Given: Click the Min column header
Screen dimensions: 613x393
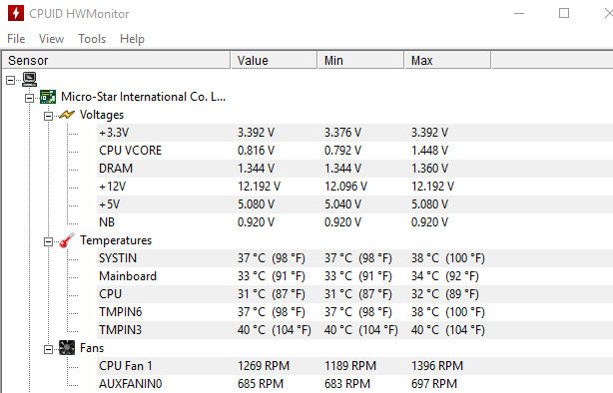Looking at the screenshot, I should pos(360,61).
